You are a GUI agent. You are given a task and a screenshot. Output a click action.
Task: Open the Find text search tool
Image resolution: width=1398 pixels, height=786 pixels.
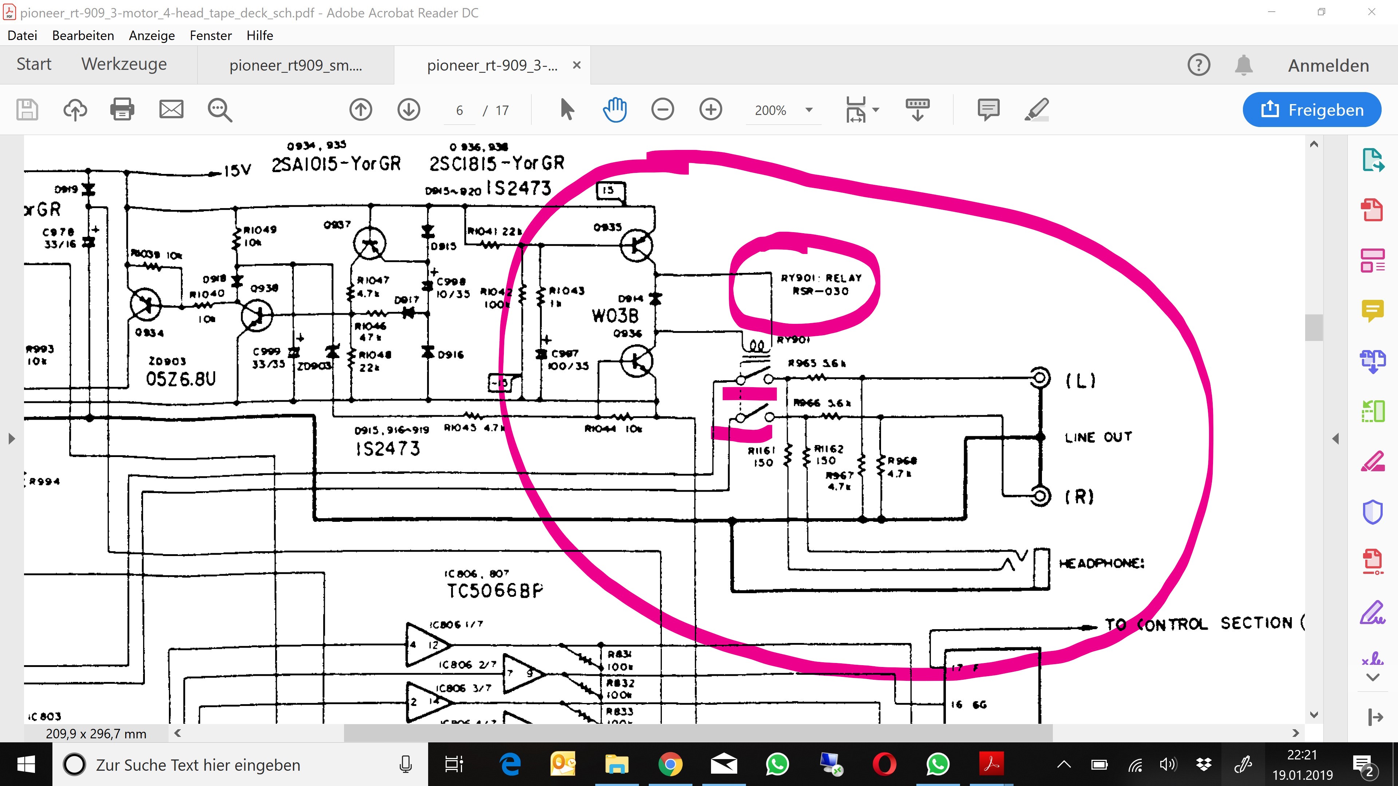220,110
